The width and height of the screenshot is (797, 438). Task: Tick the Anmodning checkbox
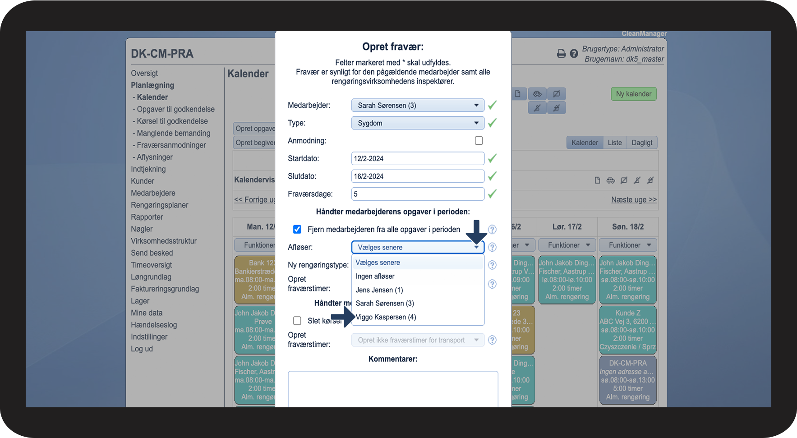point(479,141)
